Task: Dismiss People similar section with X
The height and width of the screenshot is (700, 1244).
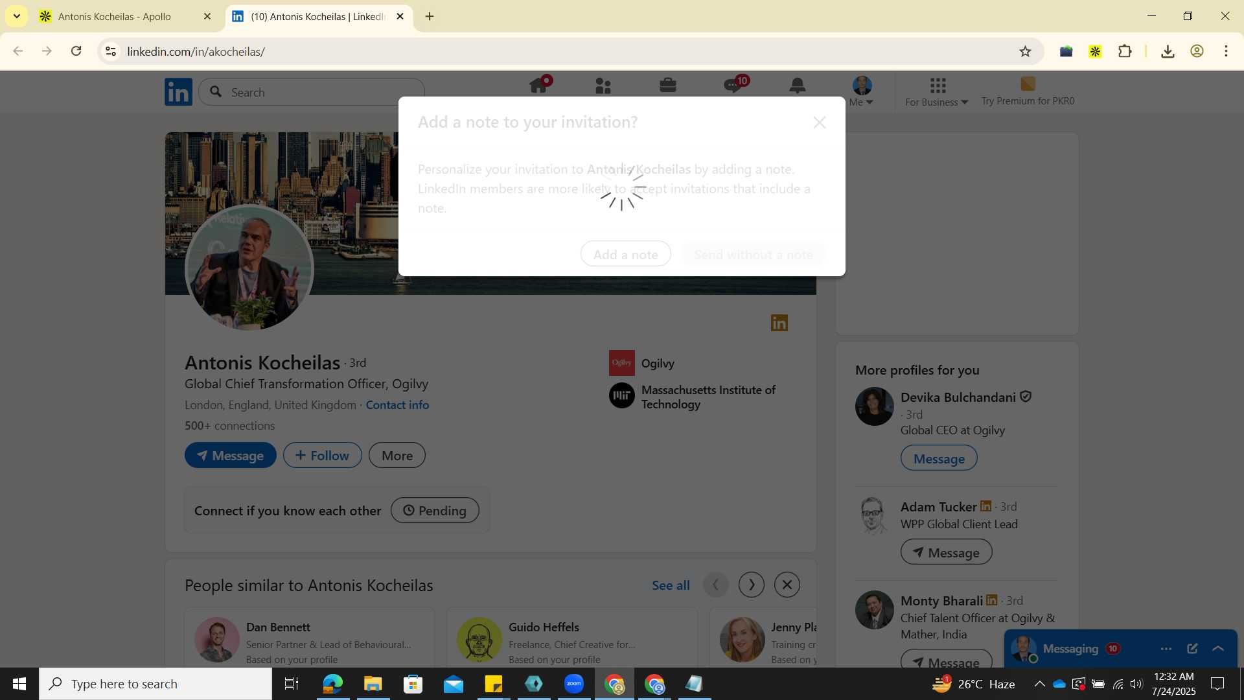Action: pyautogui.click(x=787, y=585)
